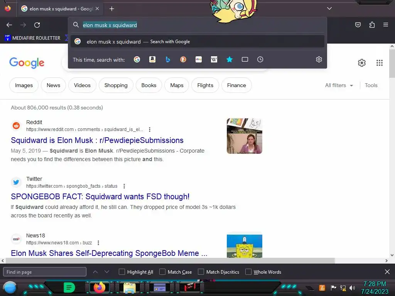Click the network tray icon
The image size is (395, 296).
[x=343, y=288]
